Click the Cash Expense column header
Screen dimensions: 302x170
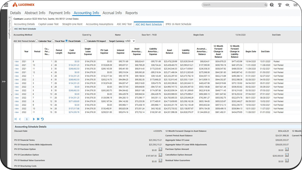pyautogui.click(x=72, y=51)
